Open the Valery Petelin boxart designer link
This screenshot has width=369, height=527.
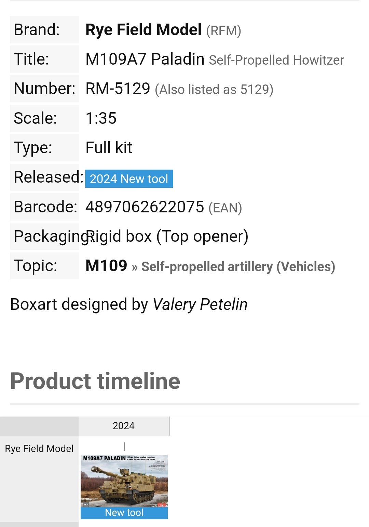tap(200, 304)
